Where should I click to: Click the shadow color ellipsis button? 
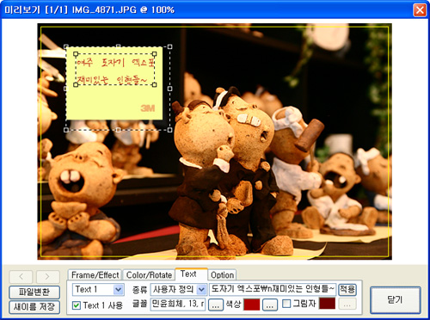[347, 305]
